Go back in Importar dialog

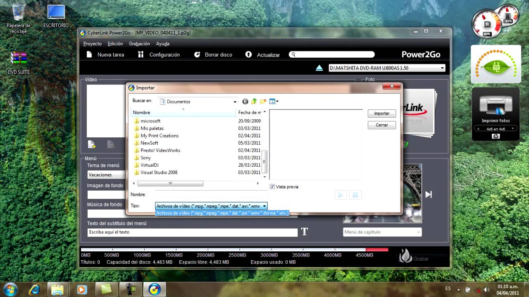tap(245, 101)
